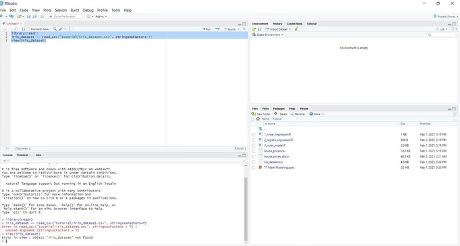
Task: Open the Import Dataset dropdown
Action: point(277,29)
